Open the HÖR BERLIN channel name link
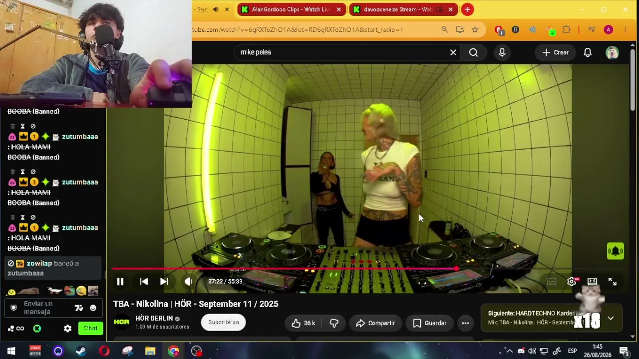 pyautogui.click(x=154, y=318)
